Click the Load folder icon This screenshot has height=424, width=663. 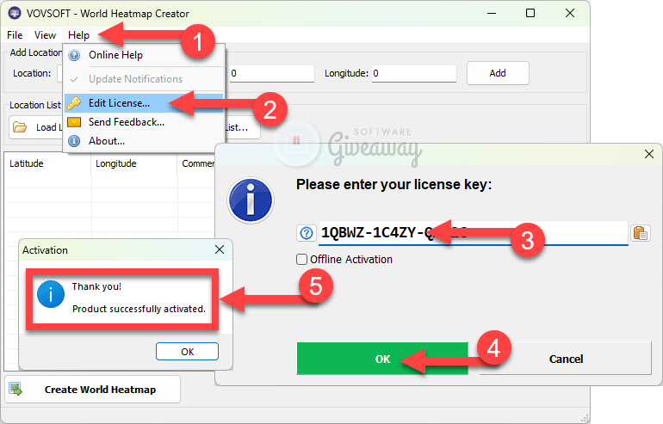point(21,128)
